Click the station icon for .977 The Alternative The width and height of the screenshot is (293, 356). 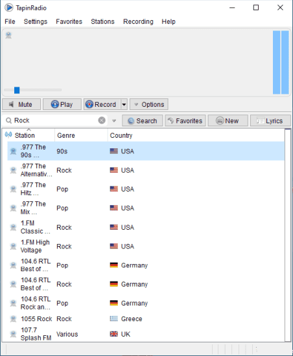click(13, 170)
